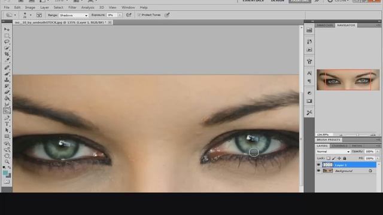The width and height of the screenshot is (383, 215).
Task: Click the Navigator zoom slider handle
Action: coord(357,135)
